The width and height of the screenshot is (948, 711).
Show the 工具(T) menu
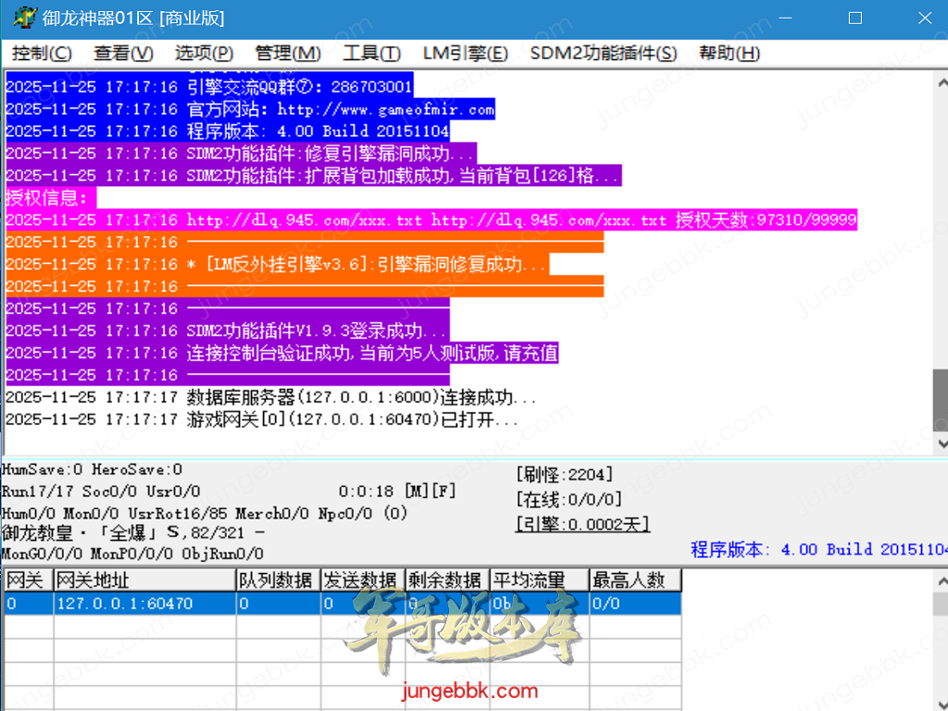(371, 54)
